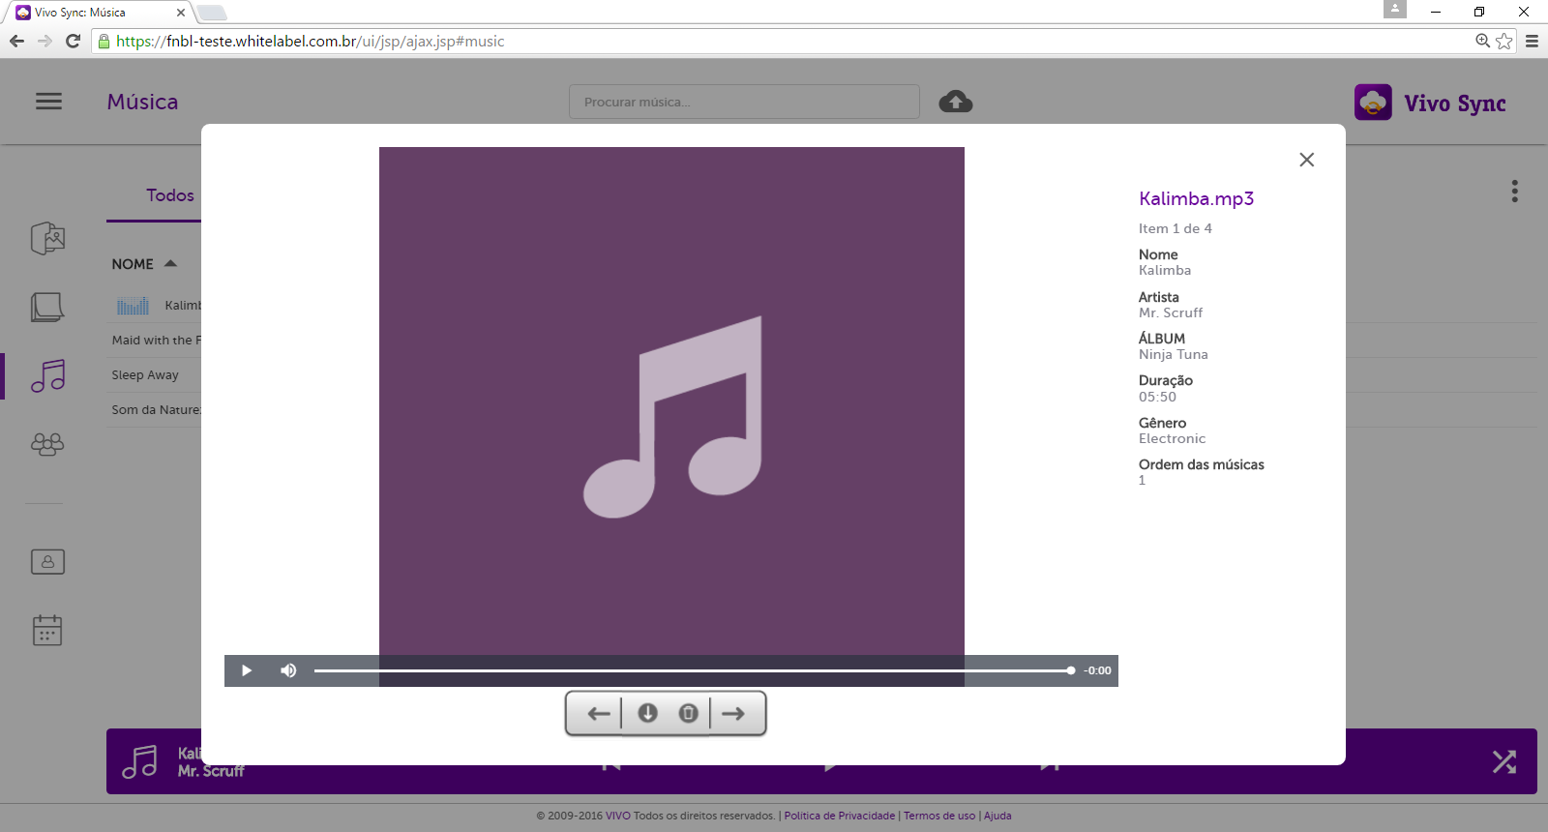Open the Music section in sidebar

click(x=47, y=375)
